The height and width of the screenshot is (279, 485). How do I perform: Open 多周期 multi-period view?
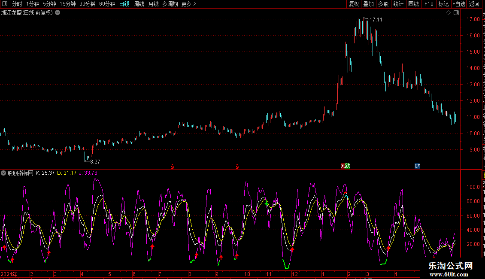[170, 4]
